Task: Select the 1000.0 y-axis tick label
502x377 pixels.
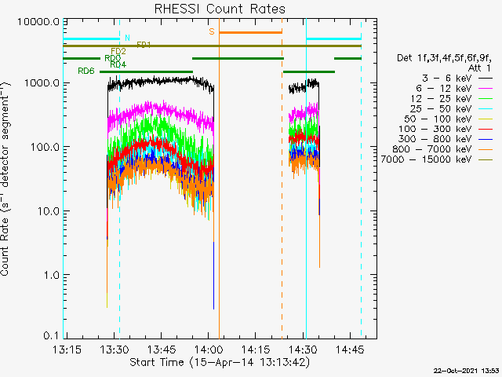Action: pyautogui.click(x=42, y=83)
